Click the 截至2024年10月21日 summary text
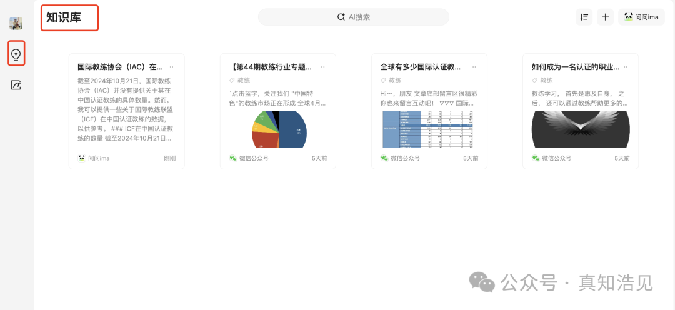Screen dimensions: 675x310 [126, 109]
